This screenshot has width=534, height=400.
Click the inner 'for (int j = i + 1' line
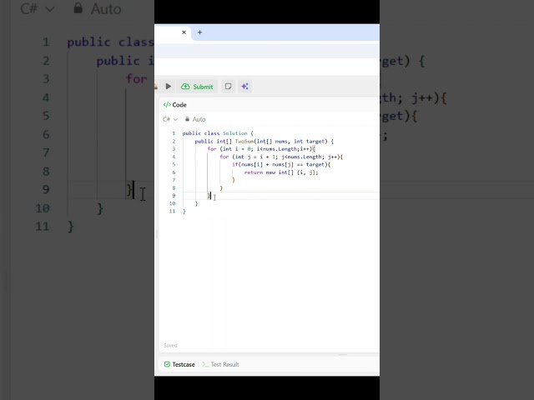pos(281,157)
